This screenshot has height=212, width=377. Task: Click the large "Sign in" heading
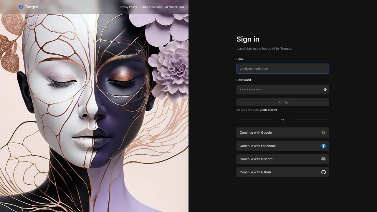coord(248,39)
